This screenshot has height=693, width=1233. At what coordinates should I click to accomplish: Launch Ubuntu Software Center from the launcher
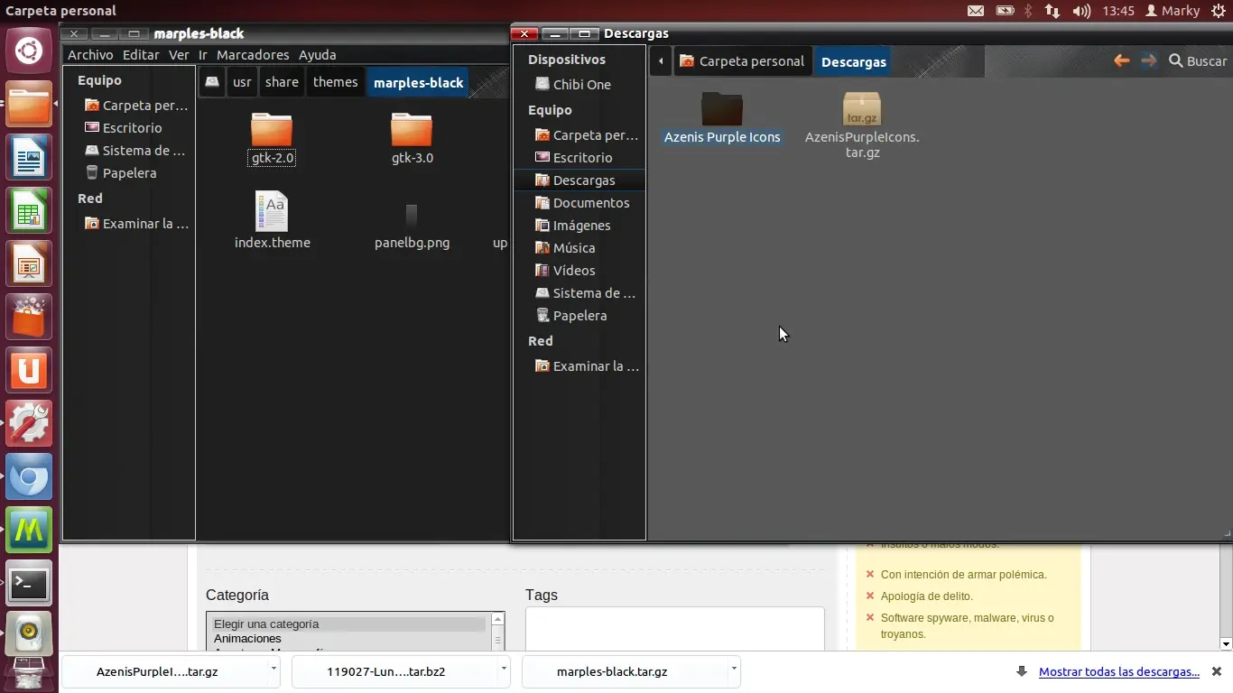click(x=29, y=317)
